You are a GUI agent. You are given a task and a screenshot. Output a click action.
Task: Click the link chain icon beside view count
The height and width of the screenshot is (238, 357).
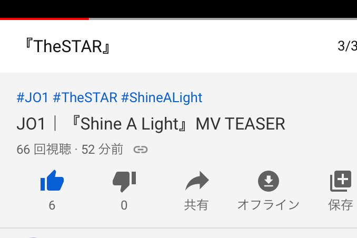[141, 150]
